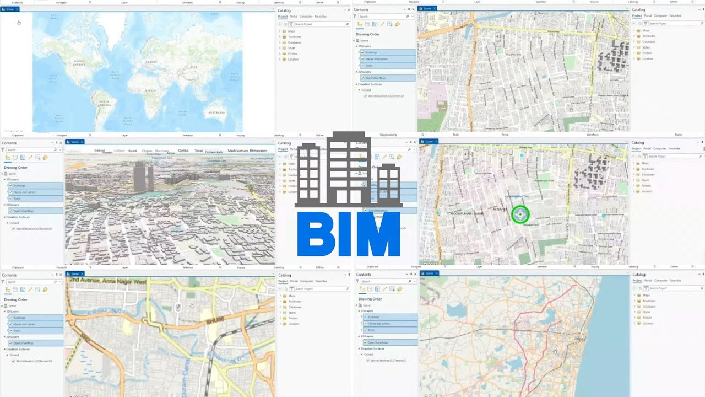Click Contents filter funnel icon in 3D buildings window
Image resolution: width=705 pixels, height=397 pixels.
(x=3, y=150)
